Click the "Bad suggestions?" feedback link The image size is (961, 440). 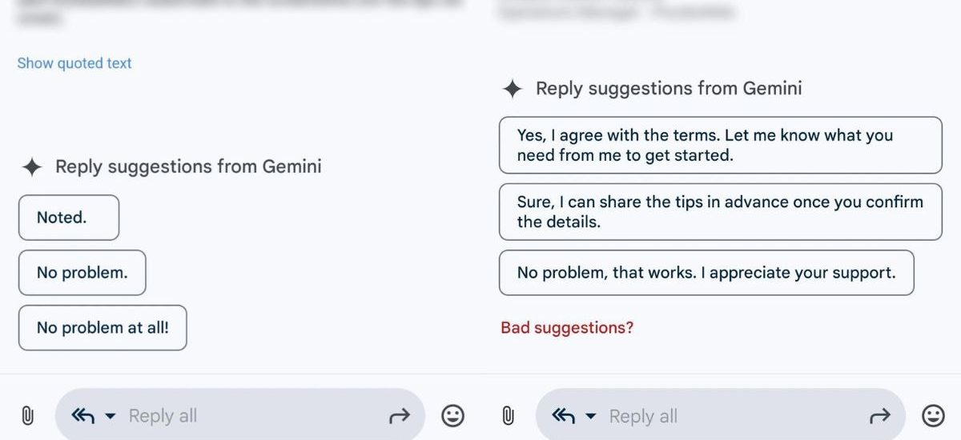567,328
